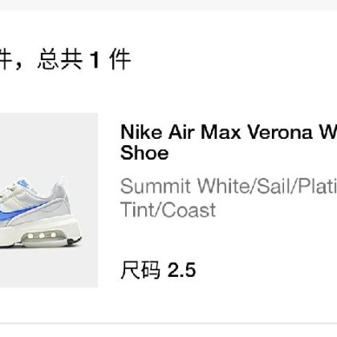Viewport: 337px width, 337px height.
Task: Click the Air Max sole bubble in image
Action: coord(43,236)
